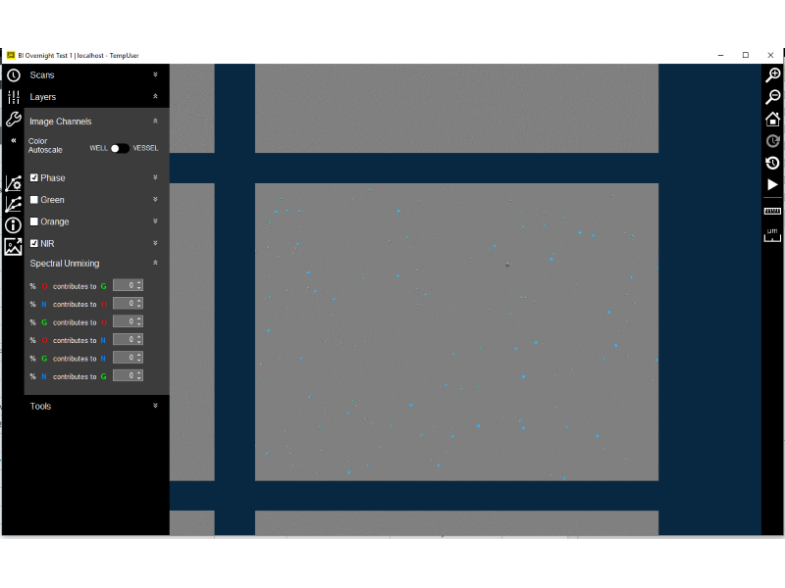Click the zoom in magnifier icon
785x588 pixels.
(772, 75)
